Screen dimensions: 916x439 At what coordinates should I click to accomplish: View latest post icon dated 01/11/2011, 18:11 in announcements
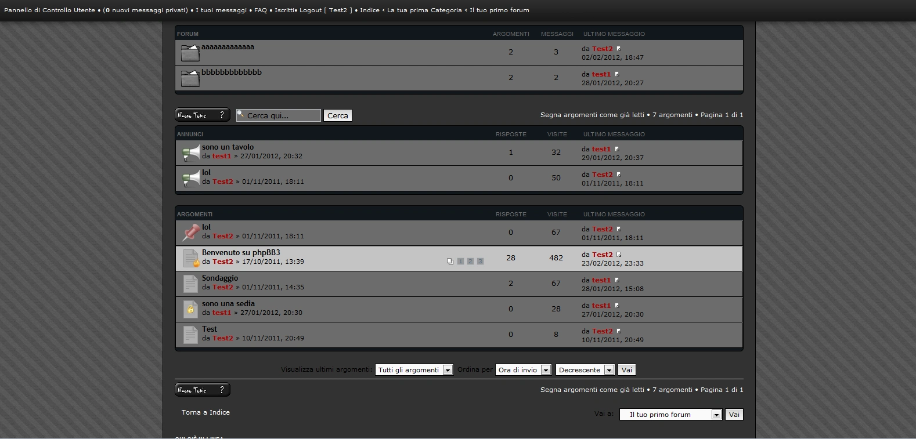(x=618, y=175)
